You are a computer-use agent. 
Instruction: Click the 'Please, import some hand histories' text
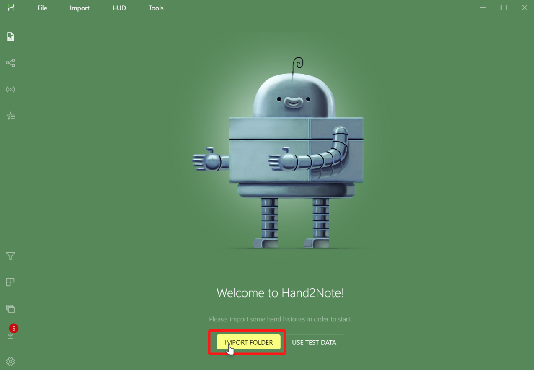pos(280,319)
